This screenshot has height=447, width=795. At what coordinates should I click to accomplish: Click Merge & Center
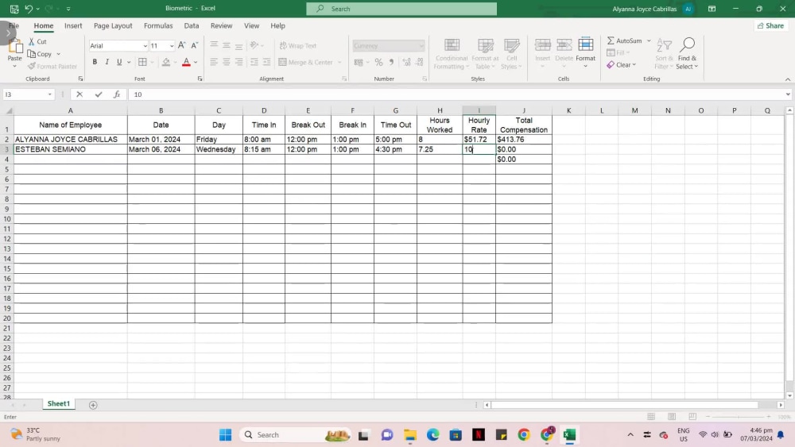pyautogui.click(x=306, y=62)
